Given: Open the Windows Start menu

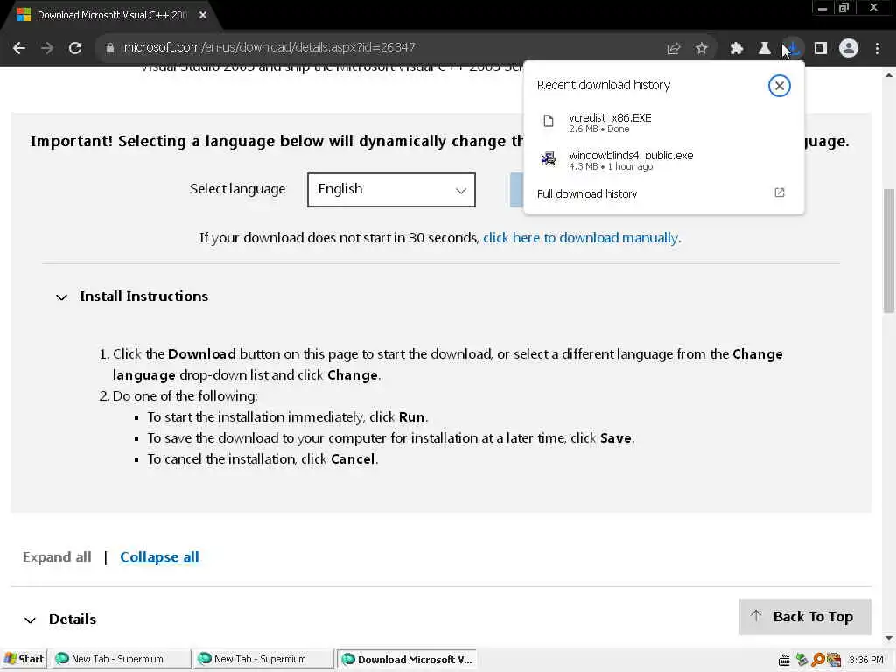Looking at the screenshot, I should point(24,659).
